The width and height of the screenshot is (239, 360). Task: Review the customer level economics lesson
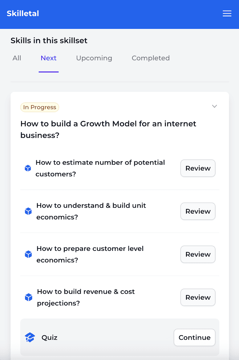point(198,254)
